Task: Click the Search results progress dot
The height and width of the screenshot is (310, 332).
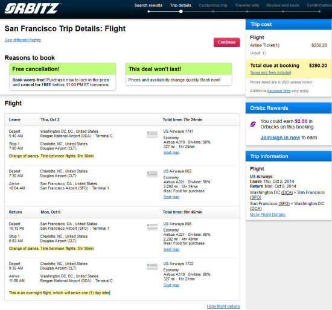Action: [x=148, y=11]
